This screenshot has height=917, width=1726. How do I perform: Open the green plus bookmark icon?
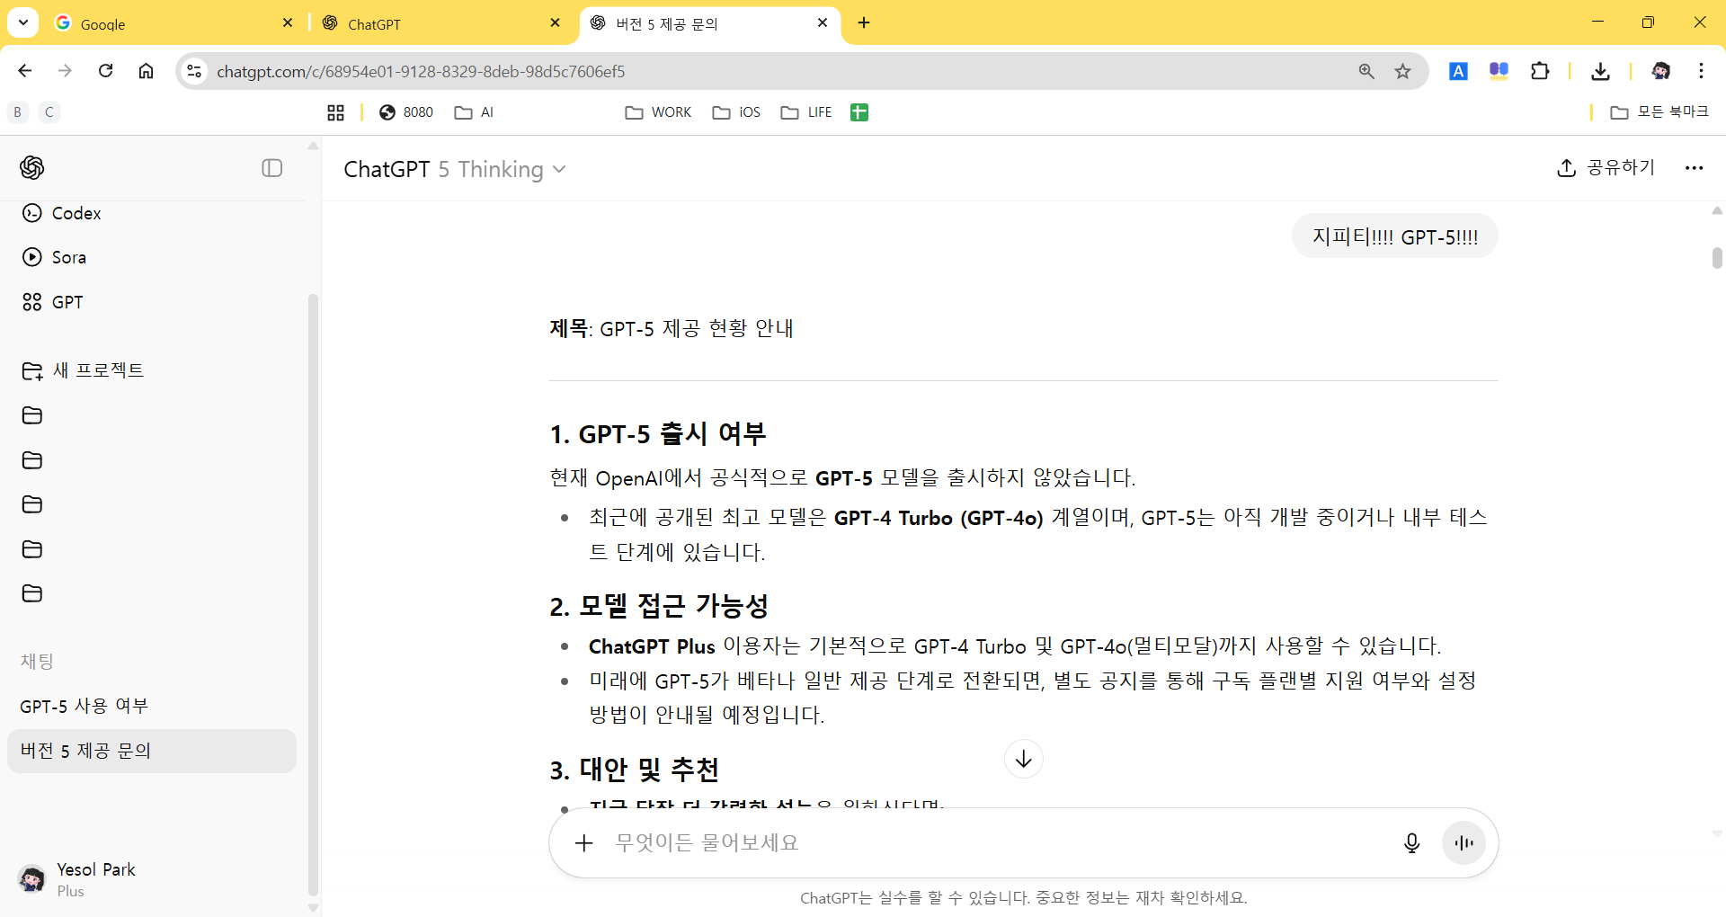(x=859, y=112)
